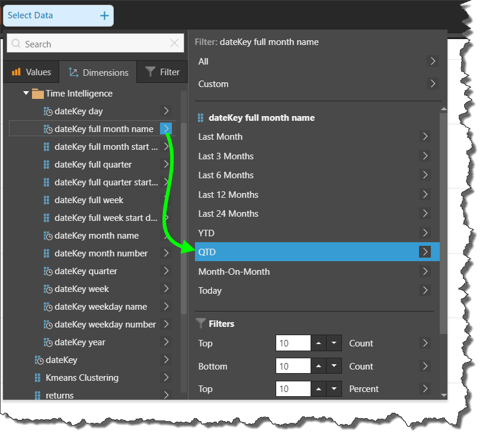Switch to the Filter tab
This screenshot has height=440, width=486.
(x=162, y=72)
